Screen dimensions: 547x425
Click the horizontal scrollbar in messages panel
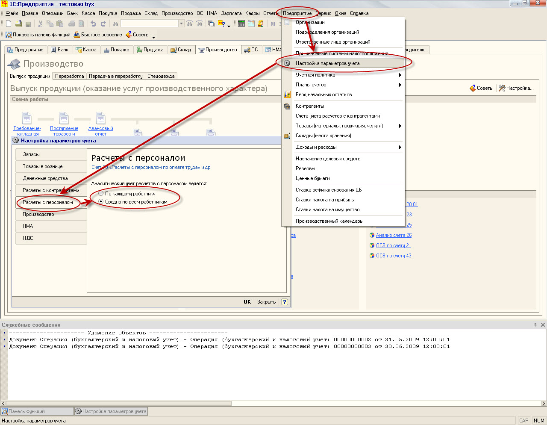120,403
